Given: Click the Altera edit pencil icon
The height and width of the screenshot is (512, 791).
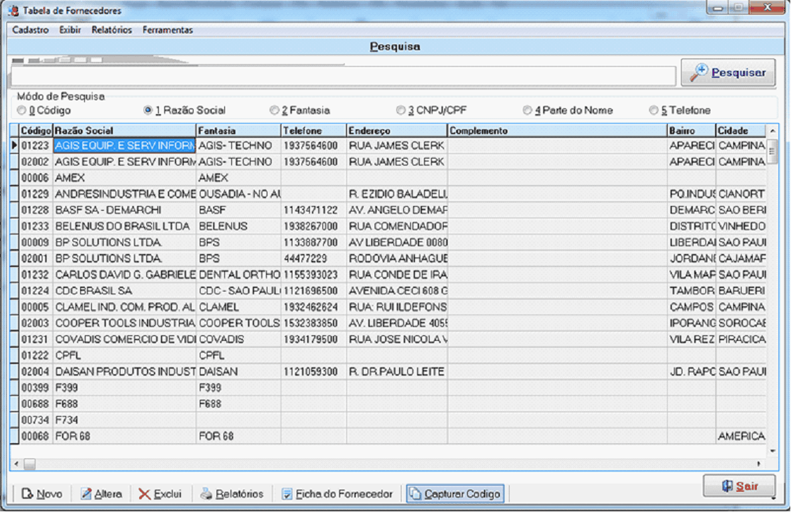Looking at the screenshot, I should point(86,494).
